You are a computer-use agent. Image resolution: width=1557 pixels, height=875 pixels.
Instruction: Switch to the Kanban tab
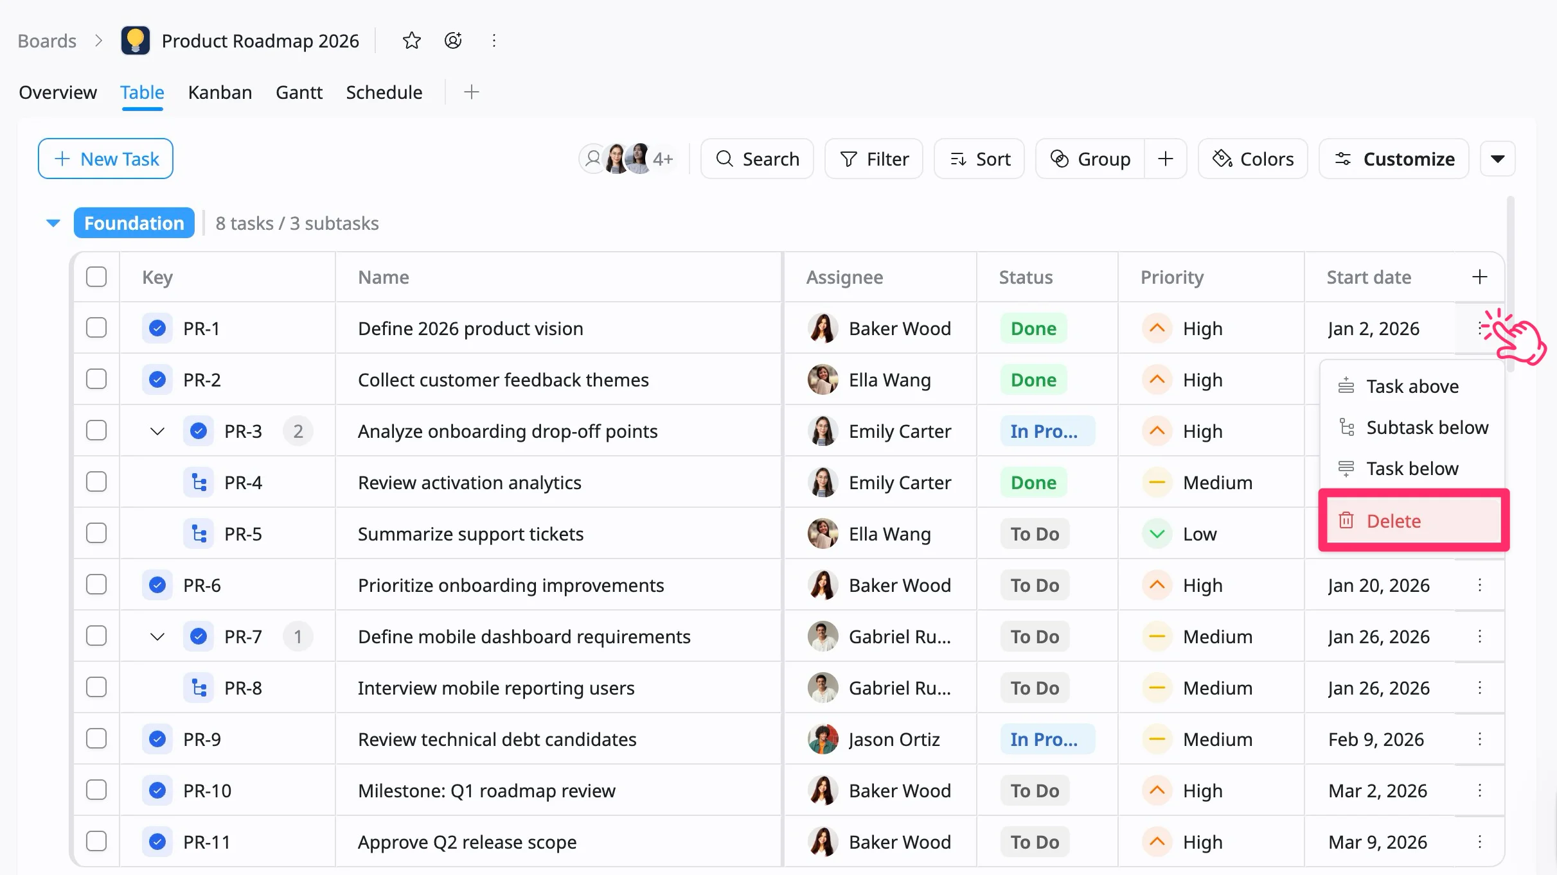click(220, 92)
